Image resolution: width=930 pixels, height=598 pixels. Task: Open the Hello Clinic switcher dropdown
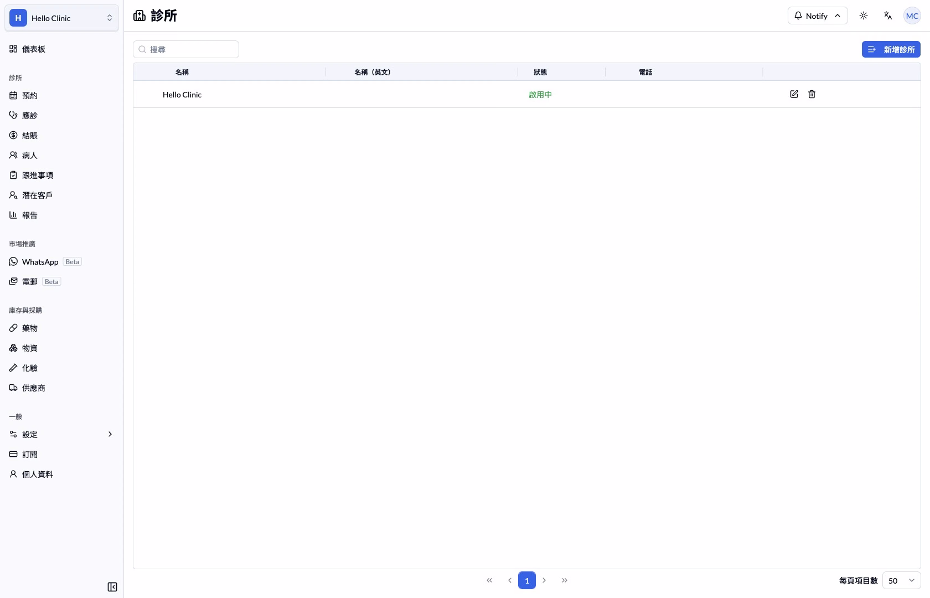pyautogui.click(x=61, y=18)
